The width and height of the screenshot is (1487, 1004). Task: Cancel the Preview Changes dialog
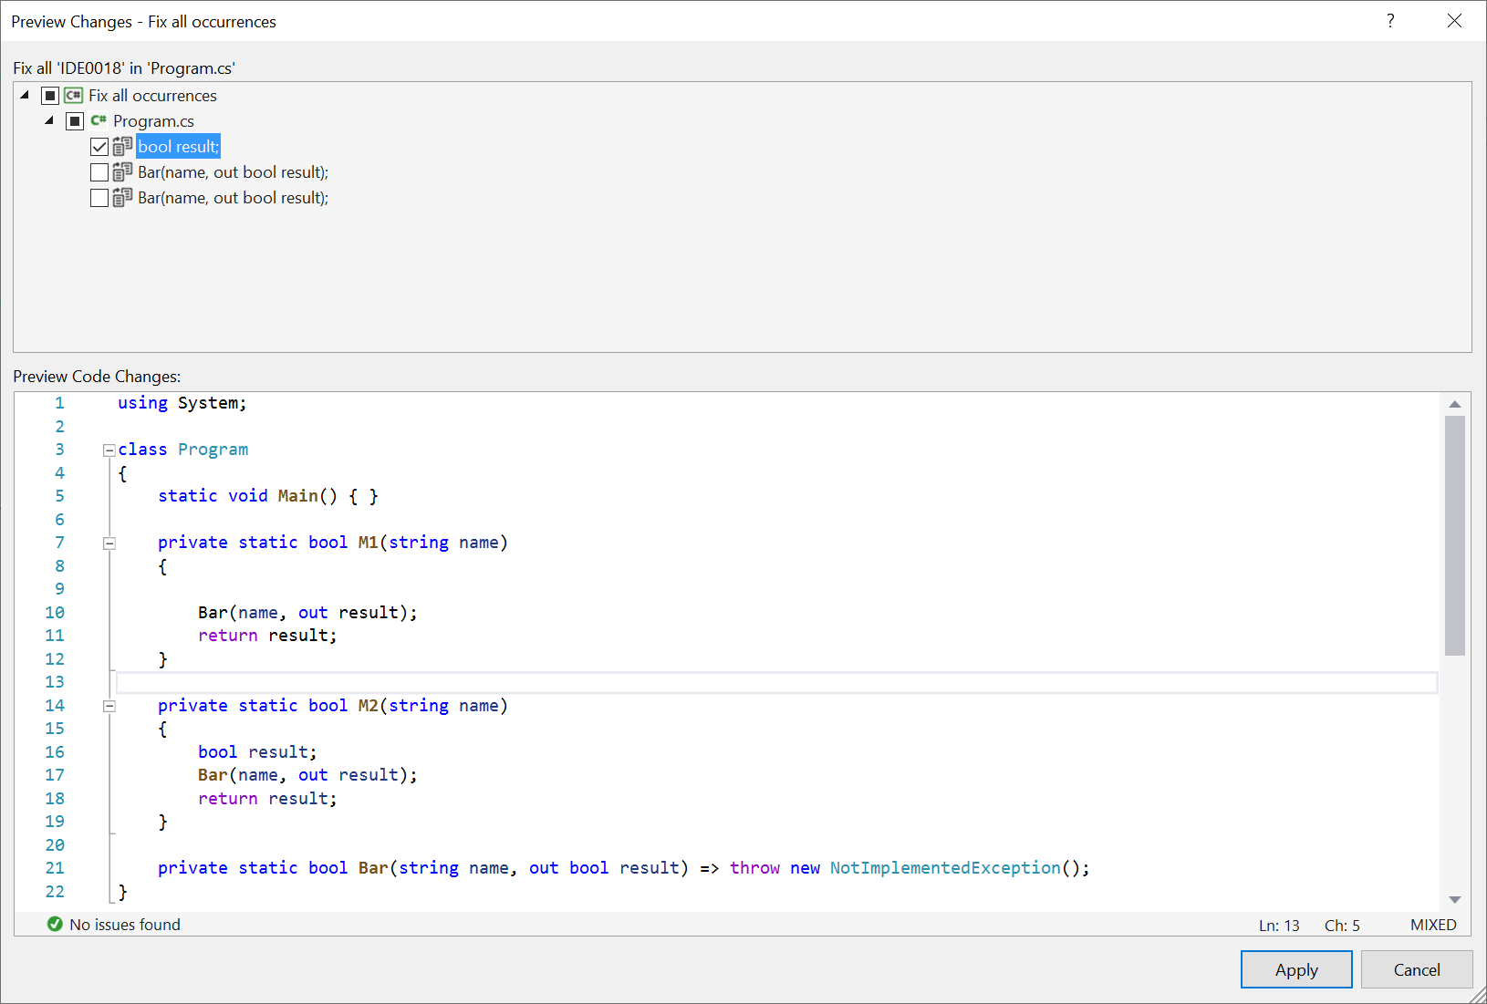pos(1416,969)
